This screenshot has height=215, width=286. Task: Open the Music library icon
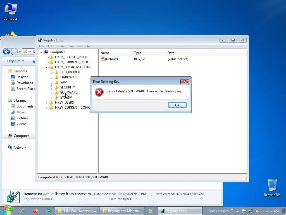(x=13, y=112)
